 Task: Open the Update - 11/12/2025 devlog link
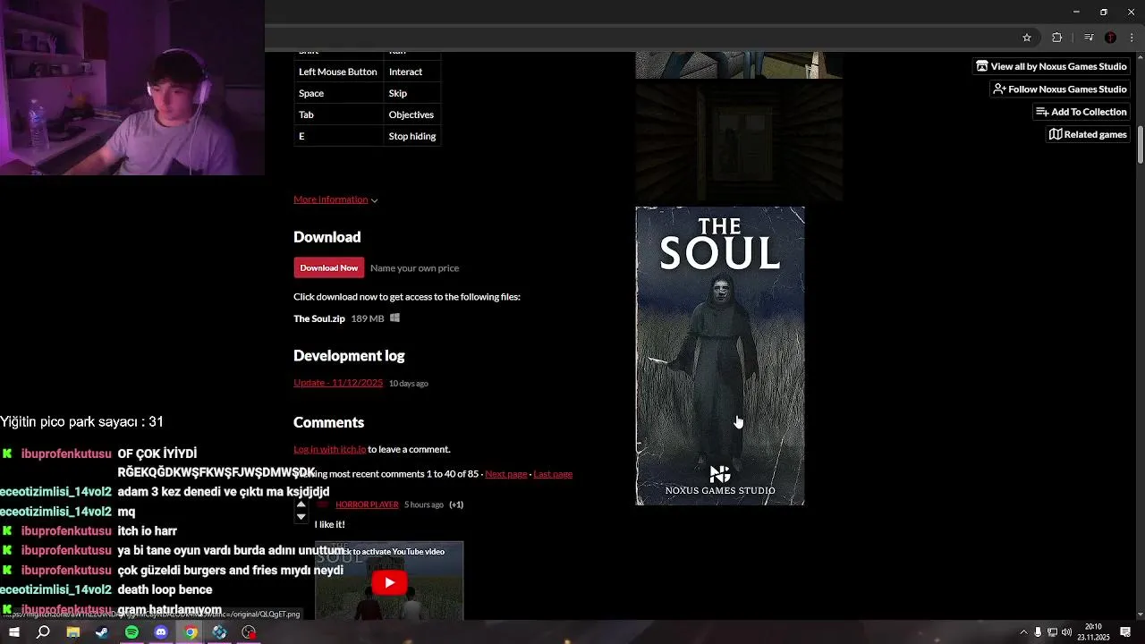[338, 383]
